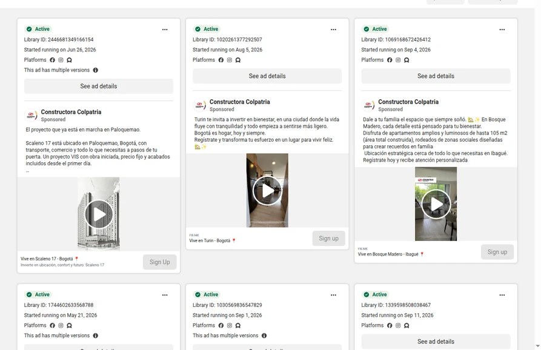
Task: Click scrollbar down arrow at page bottom
Action: [537, 346]
